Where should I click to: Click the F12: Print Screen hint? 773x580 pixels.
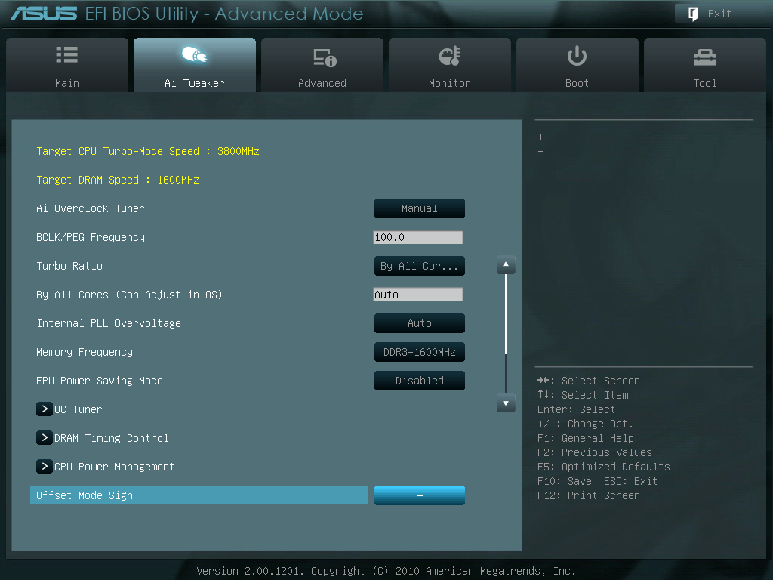[x=589, y=495]
